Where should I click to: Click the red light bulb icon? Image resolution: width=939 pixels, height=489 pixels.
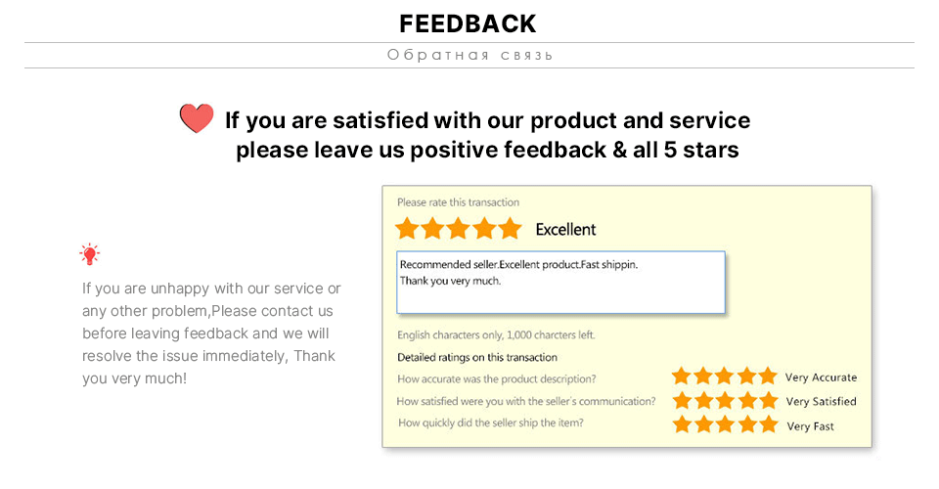coord(90,255)
